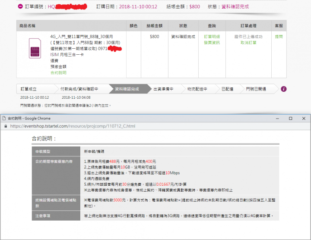This screenshot has width=311, height=240.
Task: Click the 證件已上傳成功 status text
Action: pyautogui.click(x=248, y=37)
